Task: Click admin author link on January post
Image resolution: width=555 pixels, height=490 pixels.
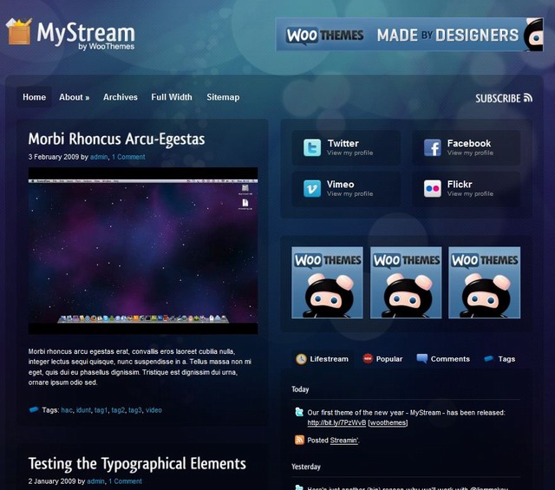Action: click(95, 481)
